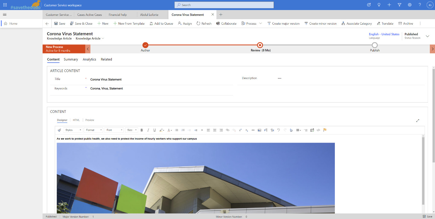Viewport: 435px width, 219px height.
Task: Add a new session tab
Action: (x=221, y=15)
